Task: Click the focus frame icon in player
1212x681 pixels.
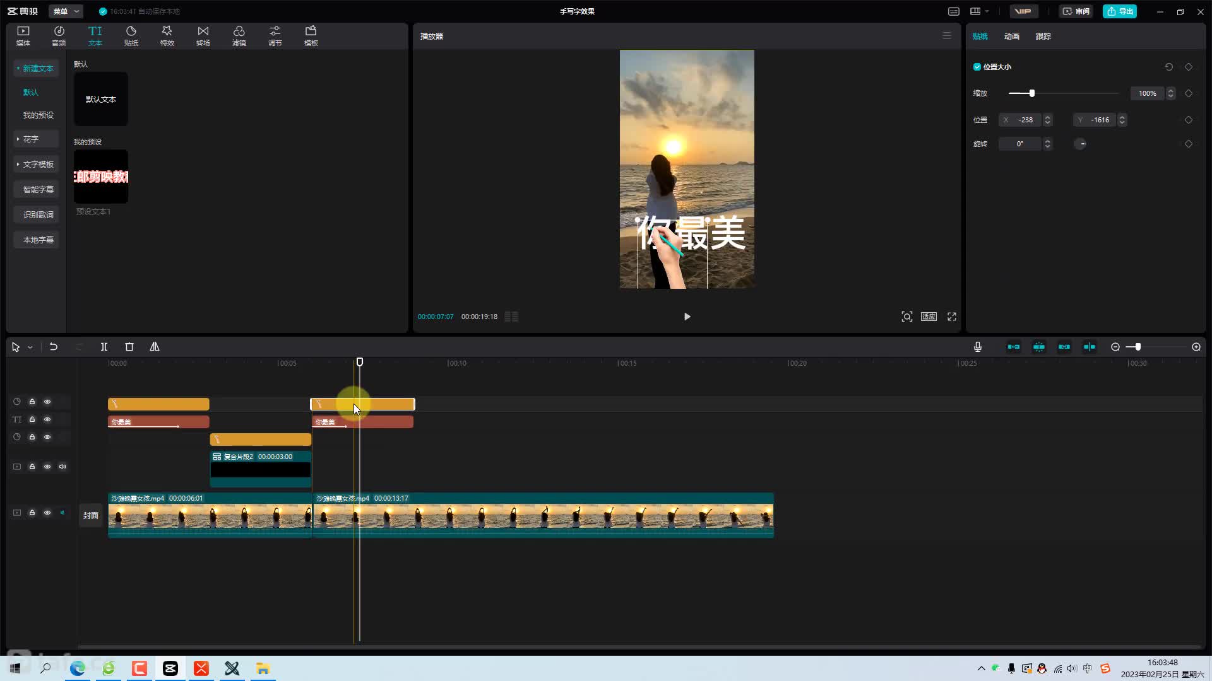Action: tap(907, 317)
